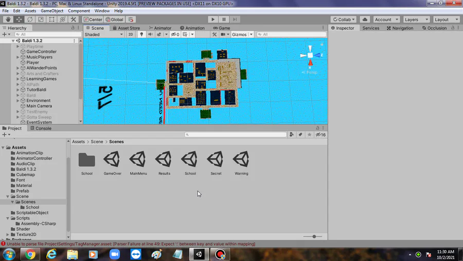The height and width of the screenshot is (261, 463).
Task: Toggle Center pivot mode
Action: click(x=93, y=20)
